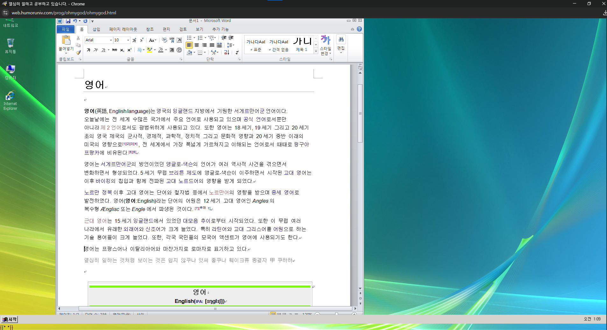Click the Save icon in quick access toolbar
The image size is (607, 330).
[x=68, y=21]
